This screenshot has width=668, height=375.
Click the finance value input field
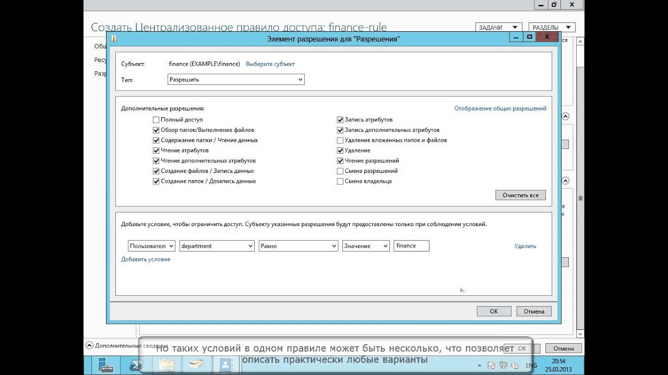point(411,246)
